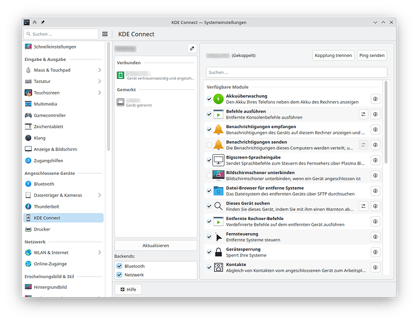The image size is (418, 323).
Task: Click the keep-above double-arrow title bar icon
Action: [35, 23]
